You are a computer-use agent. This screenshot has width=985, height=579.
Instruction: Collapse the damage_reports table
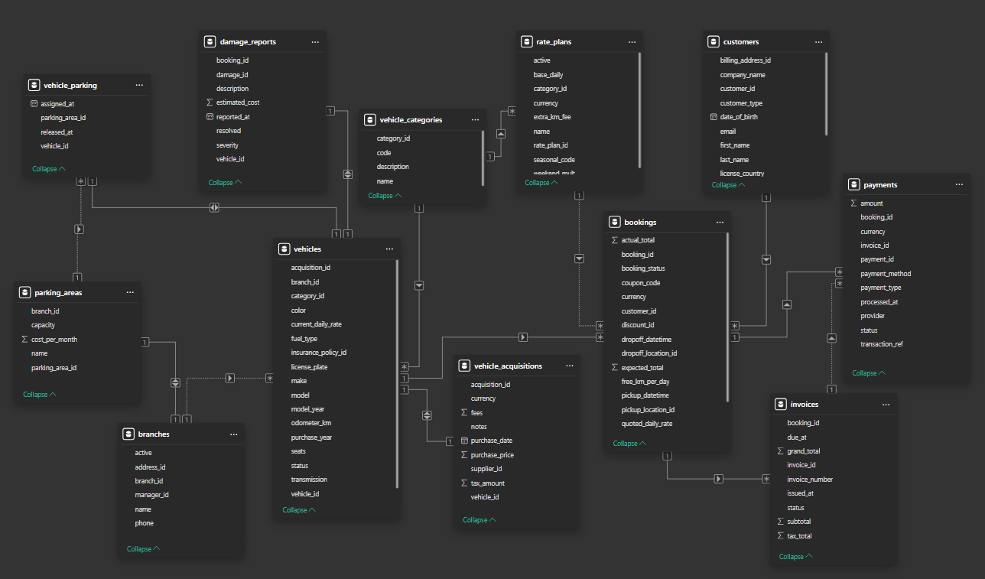point(225,183)
